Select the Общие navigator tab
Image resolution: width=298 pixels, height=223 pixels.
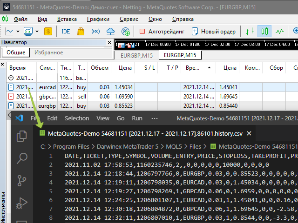[x=16, y=52]
